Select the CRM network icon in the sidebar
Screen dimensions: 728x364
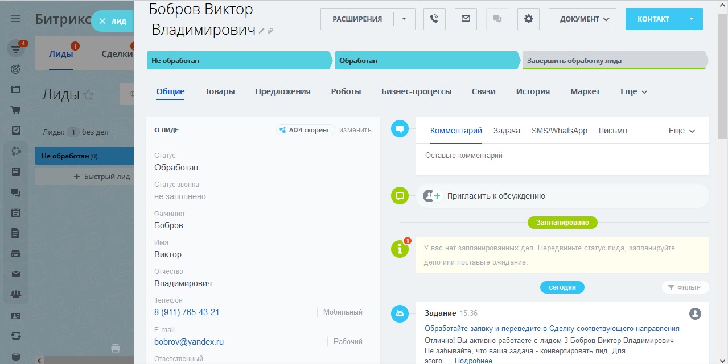[15, 150]
